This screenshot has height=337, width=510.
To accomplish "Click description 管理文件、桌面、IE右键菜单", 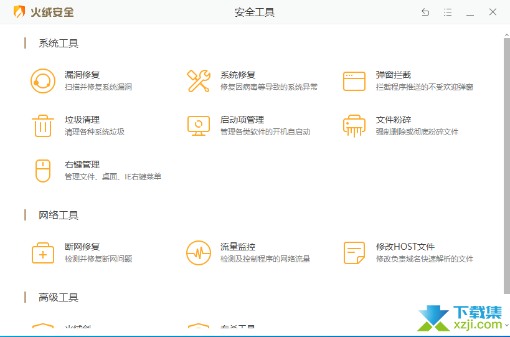I will 113,177.
